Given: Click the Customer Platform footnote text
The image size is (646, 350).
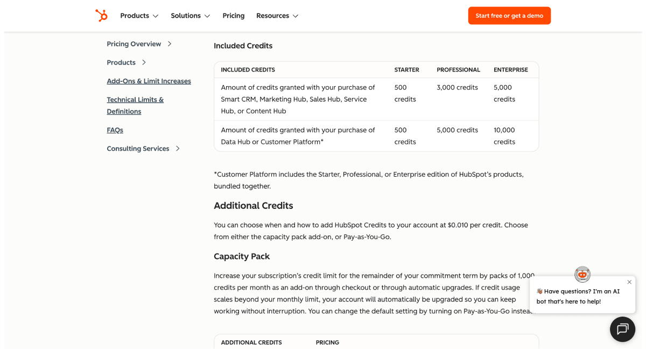Looking at the screenshot, I should click(369, 180).
